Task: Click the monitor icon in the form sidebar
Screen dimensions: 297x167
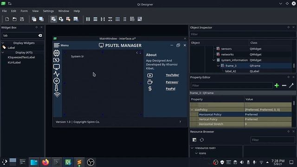Action: [x=57, y=67]
